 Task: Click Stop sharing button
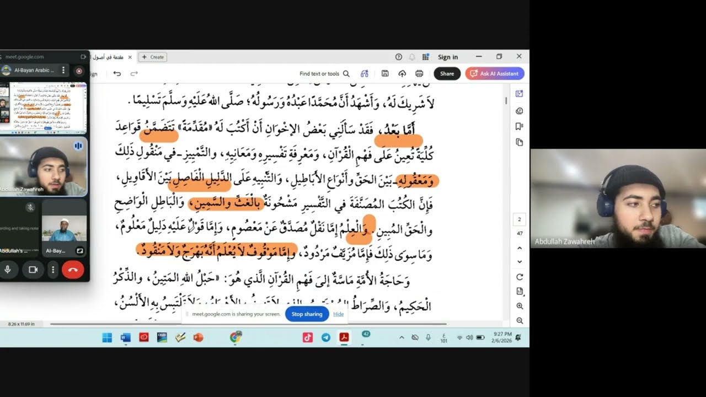coord(307,314)
